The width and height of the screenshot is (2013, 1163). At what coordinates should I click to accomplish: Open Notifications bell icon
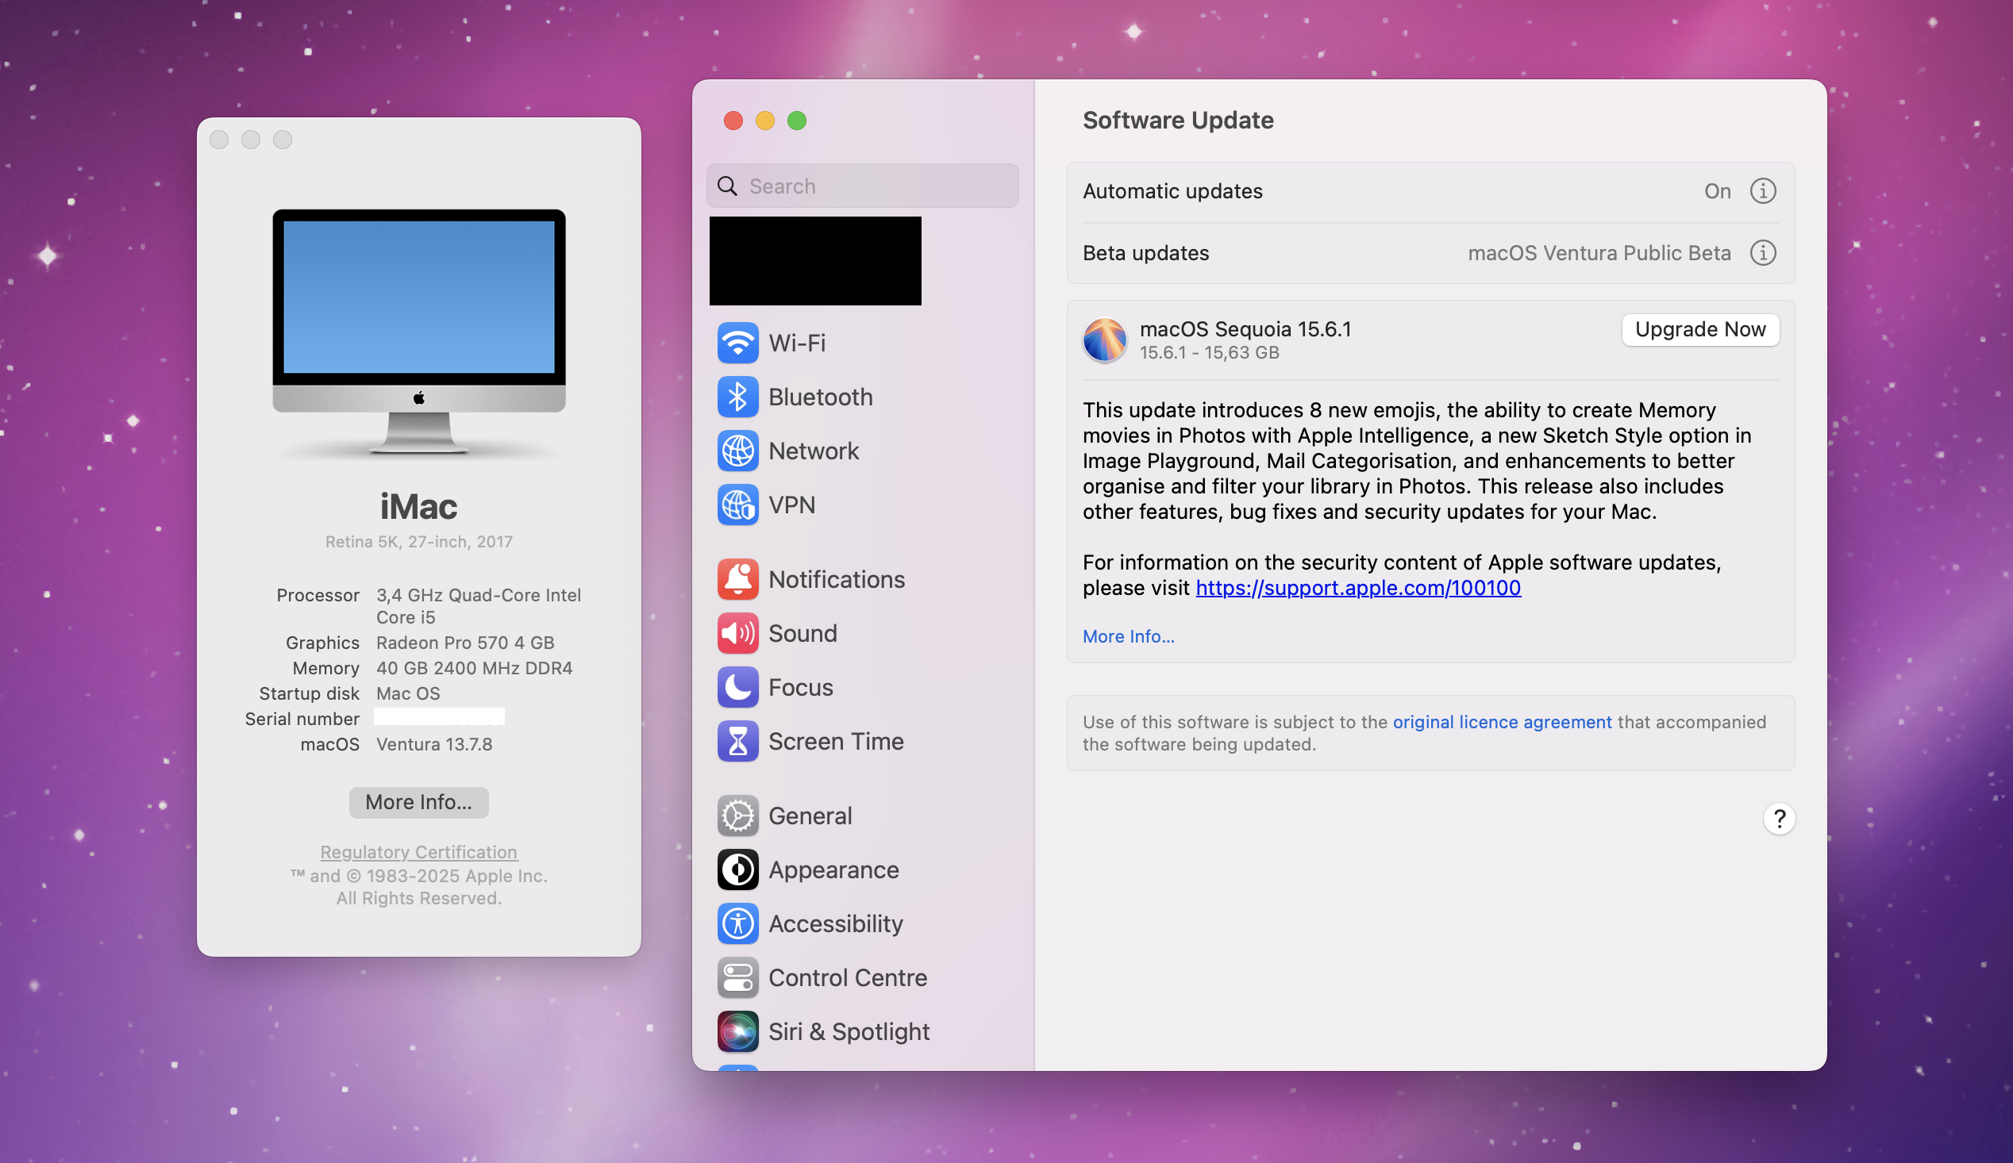coord(737,579)
